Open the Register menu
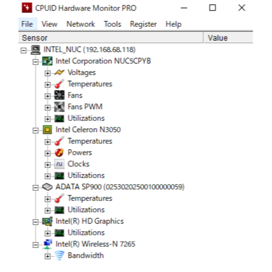The image size is (272, 272). pyautogui.click(x=143, y=24)
